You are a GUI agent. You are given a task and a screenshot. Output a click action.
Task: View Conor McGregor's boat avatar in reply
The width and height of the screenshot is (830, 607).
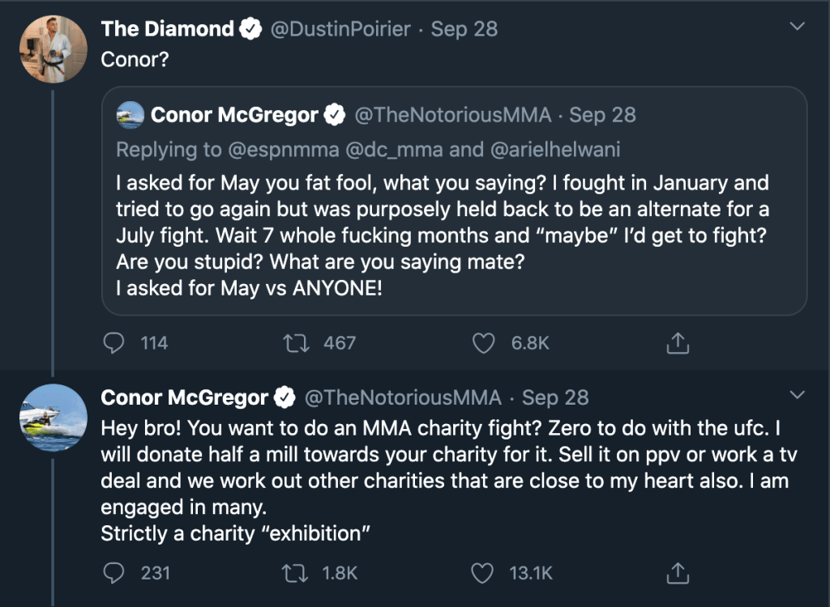[53, 417]
